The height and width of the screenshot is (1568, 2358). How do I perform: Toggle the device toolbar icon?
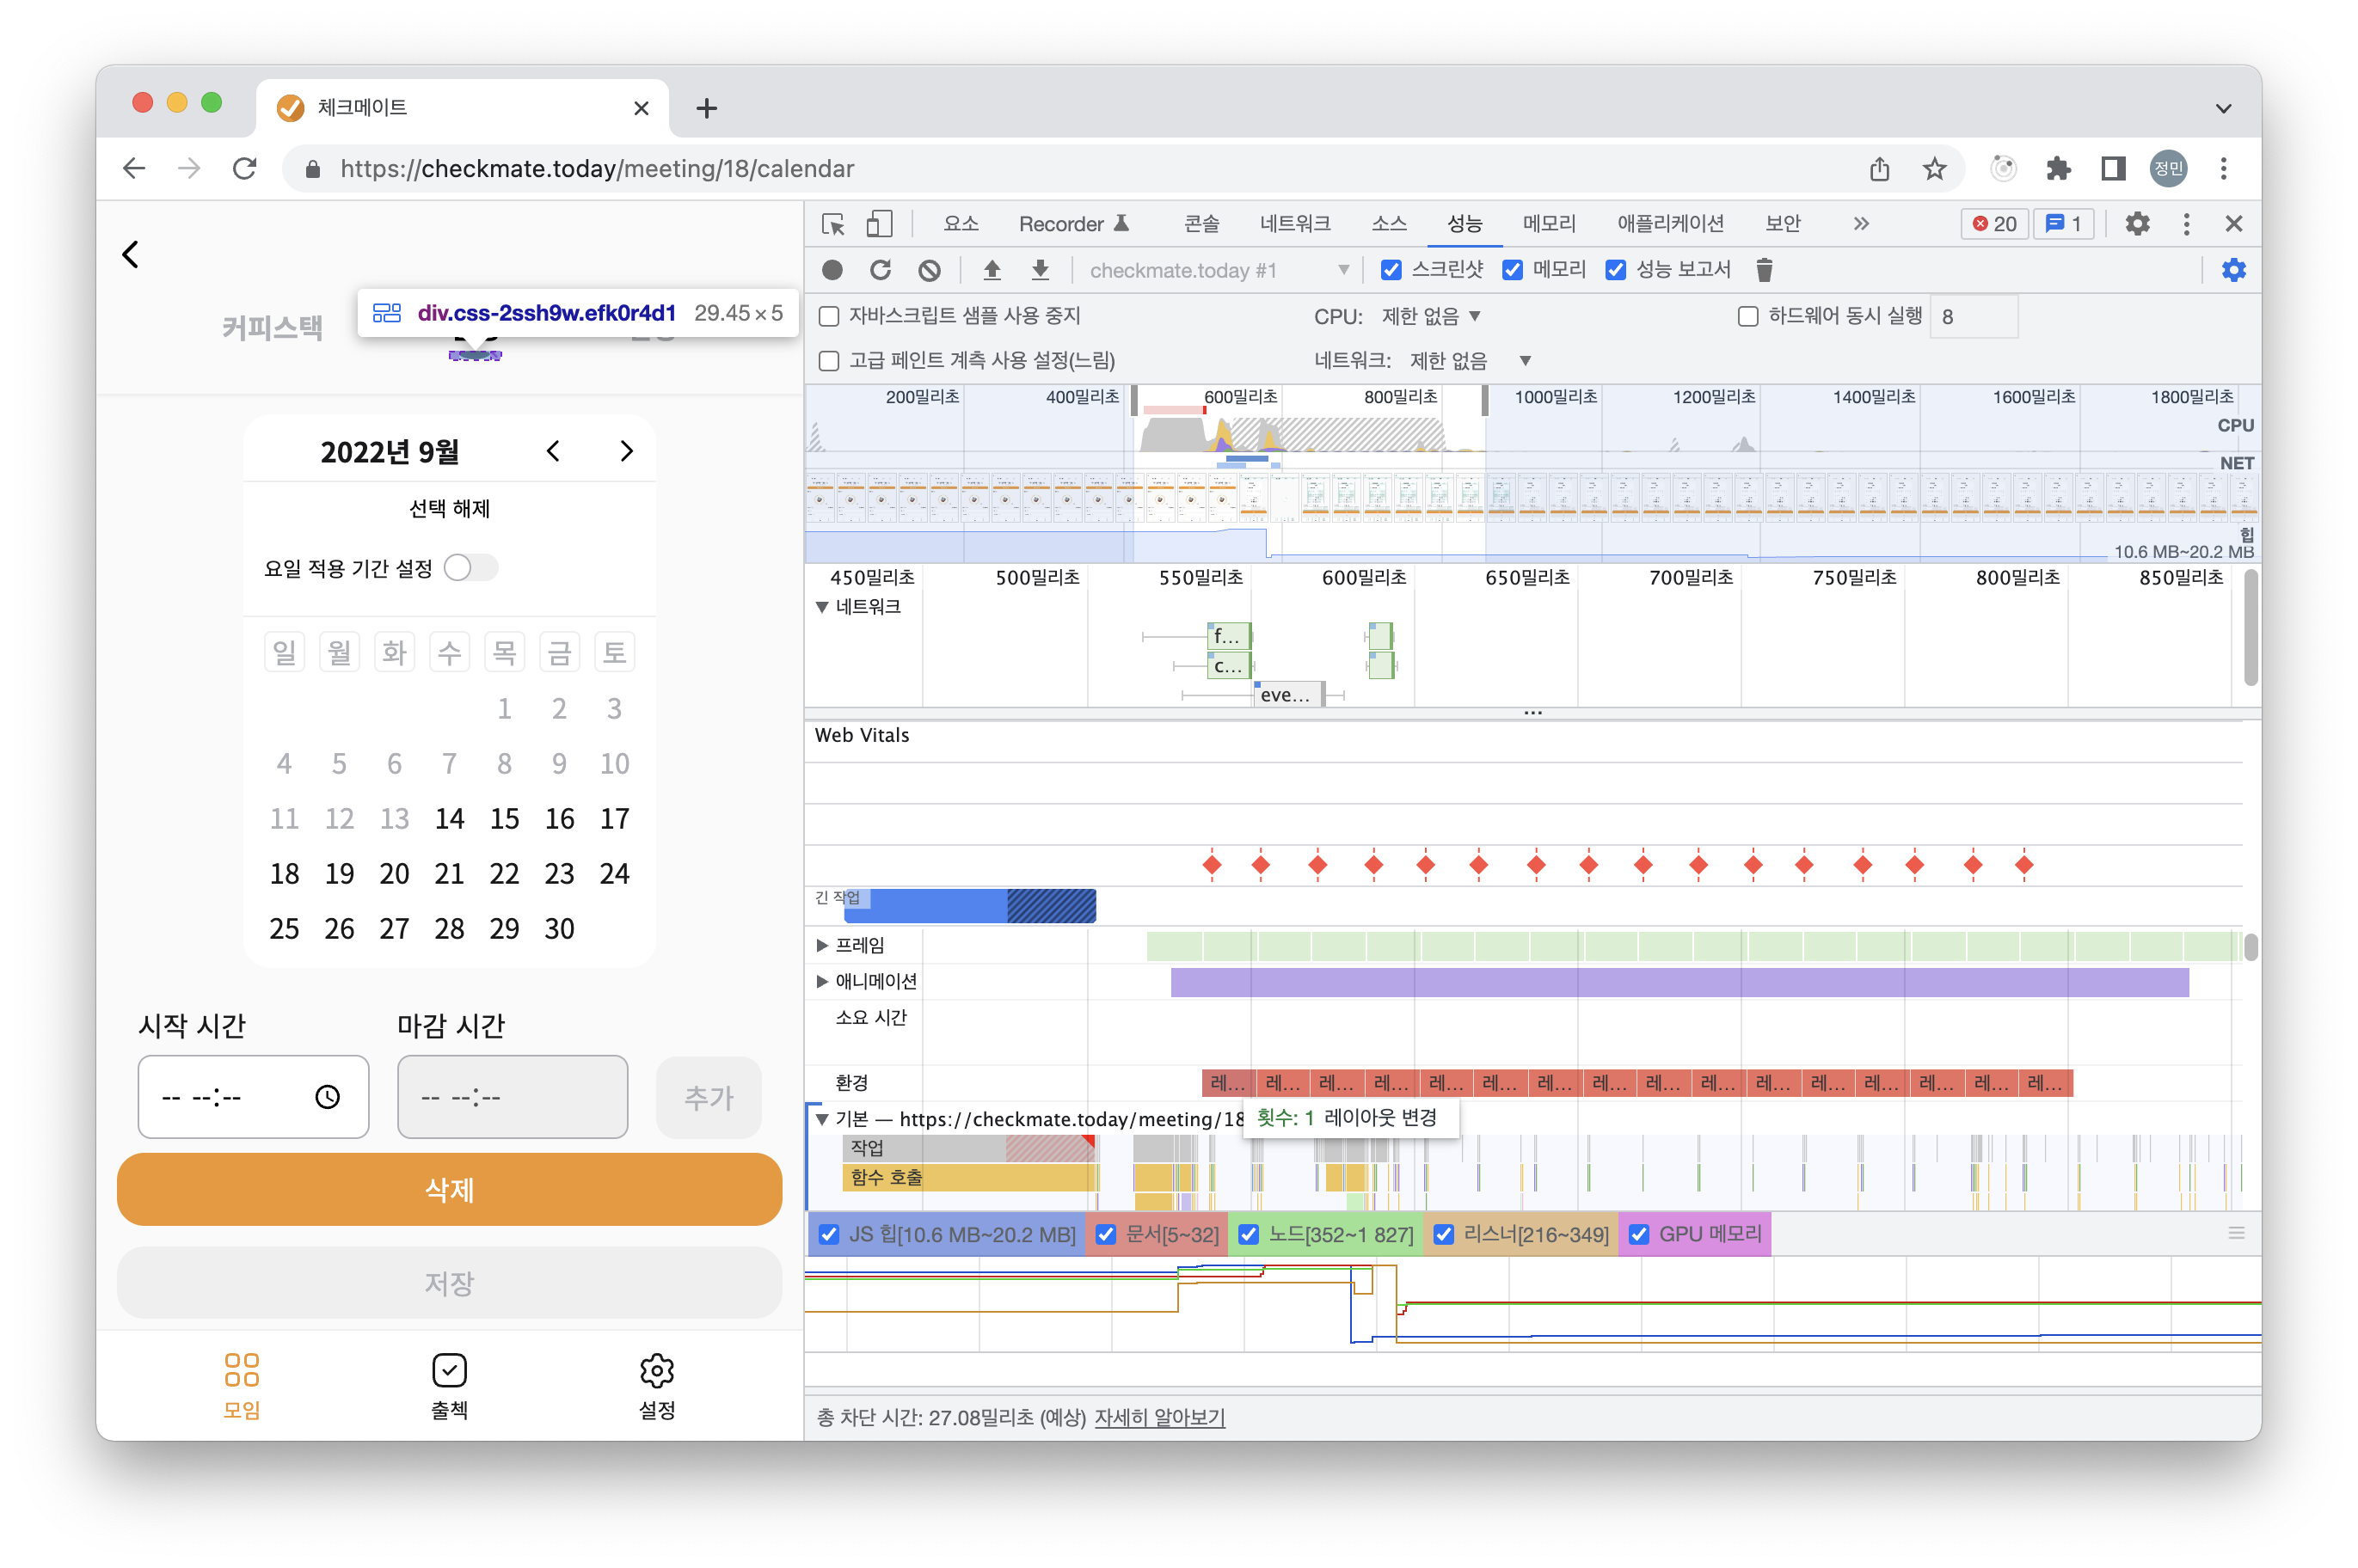[x=878, y=224]
